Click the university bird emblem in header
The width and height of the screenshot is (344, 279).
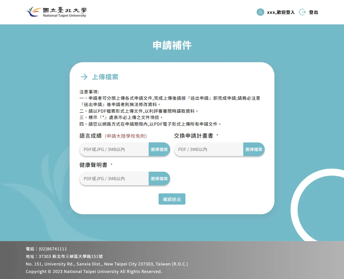[x=32, y=11]
